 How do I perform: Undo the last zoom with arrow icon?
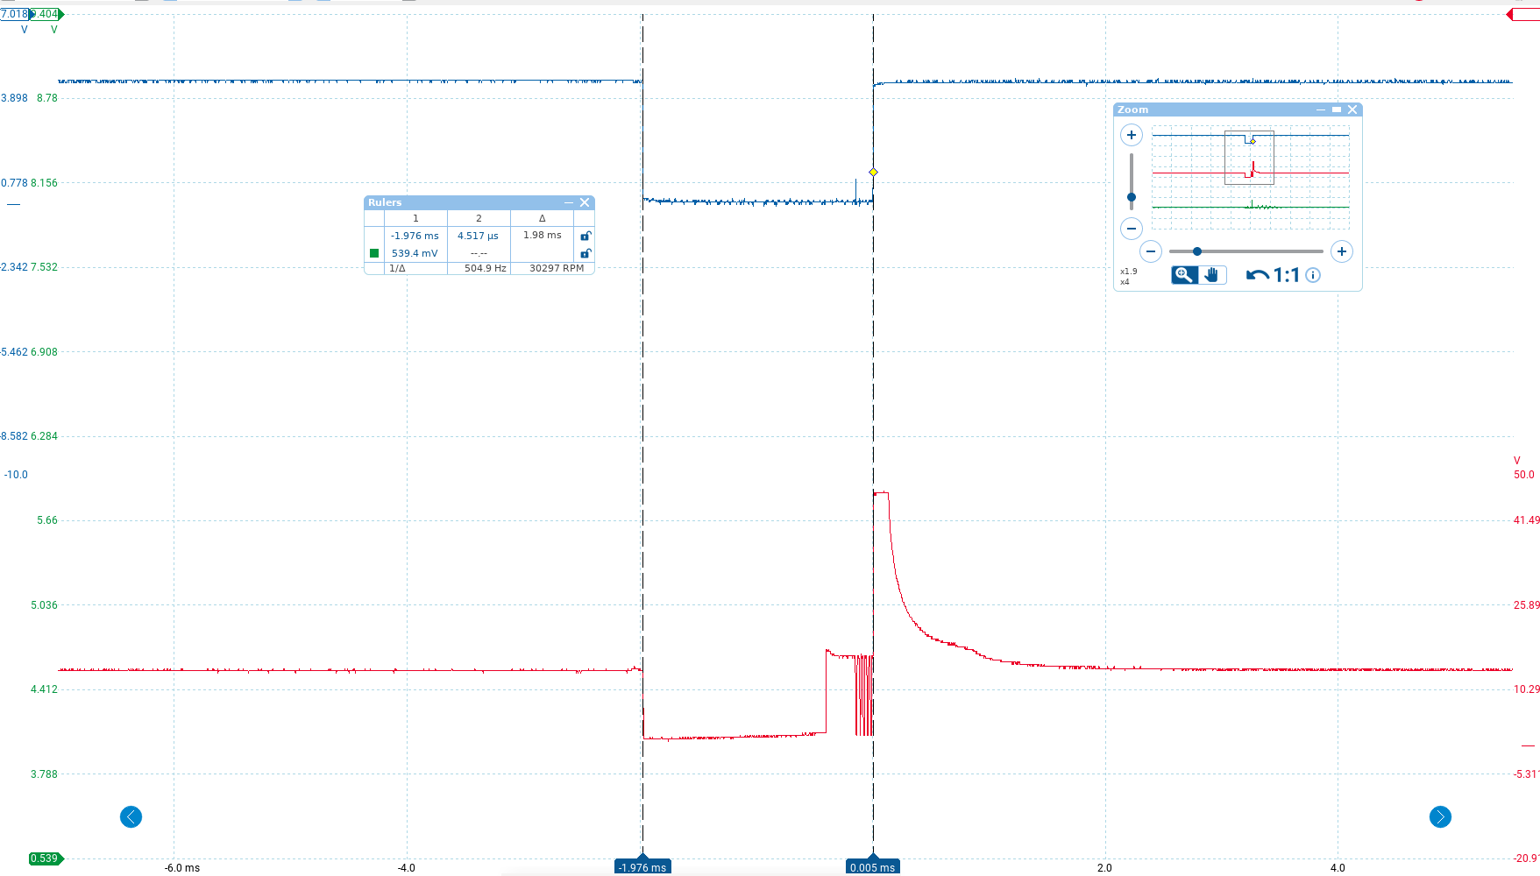1257,275
